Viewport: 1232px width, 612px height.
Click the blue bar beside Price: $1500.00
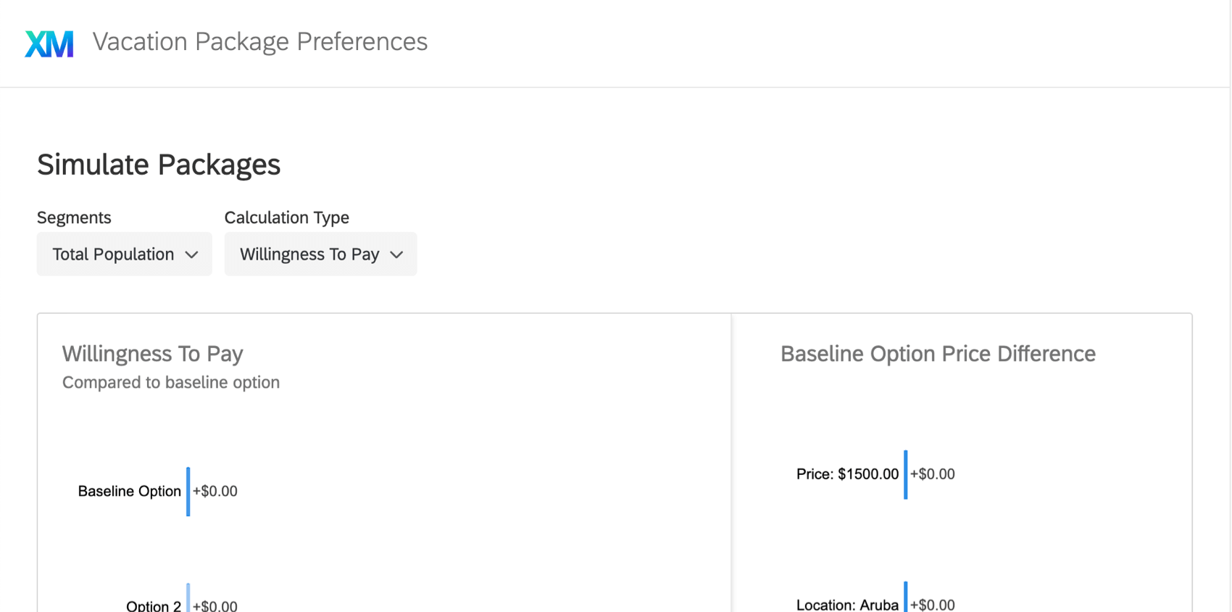pos(905,474)
